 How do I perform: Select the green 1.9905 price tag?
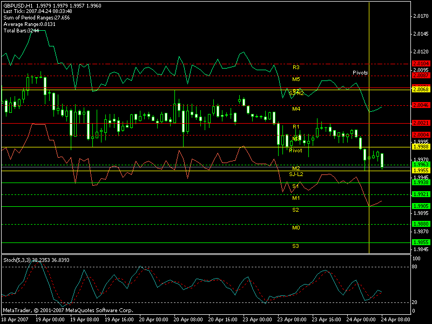click(420, 206)
